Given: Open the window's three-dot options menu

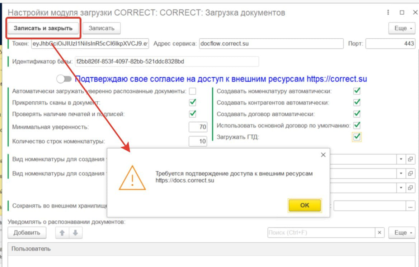Looking at the screenshot, I should click(x=388, y=12).
